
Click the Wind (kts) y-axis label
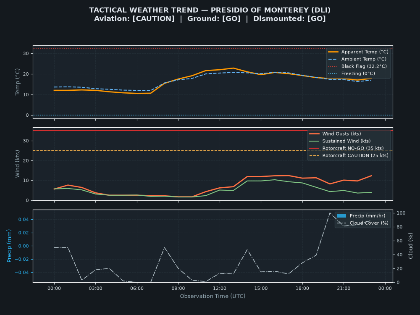tap(18, 164)
